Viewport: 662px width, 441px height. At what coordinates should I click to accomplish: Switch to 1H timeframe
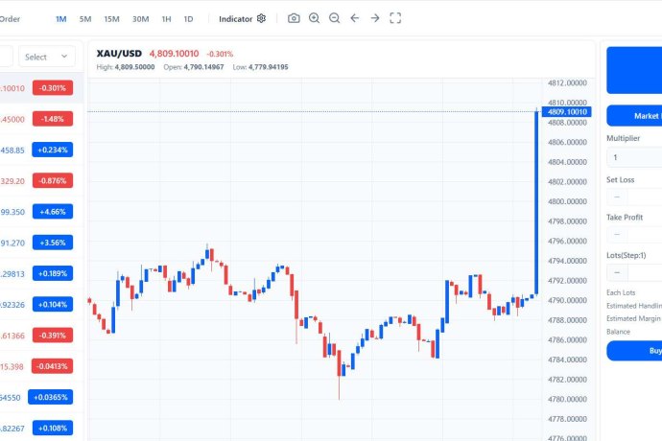(166, 19)
